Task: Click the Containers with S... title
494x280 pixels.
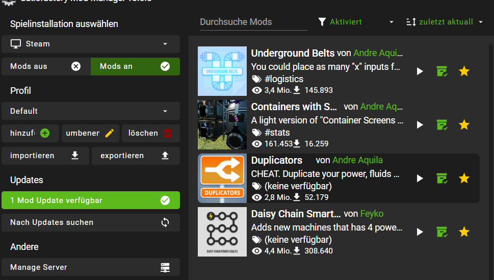Action: click(x=294, y=107)
